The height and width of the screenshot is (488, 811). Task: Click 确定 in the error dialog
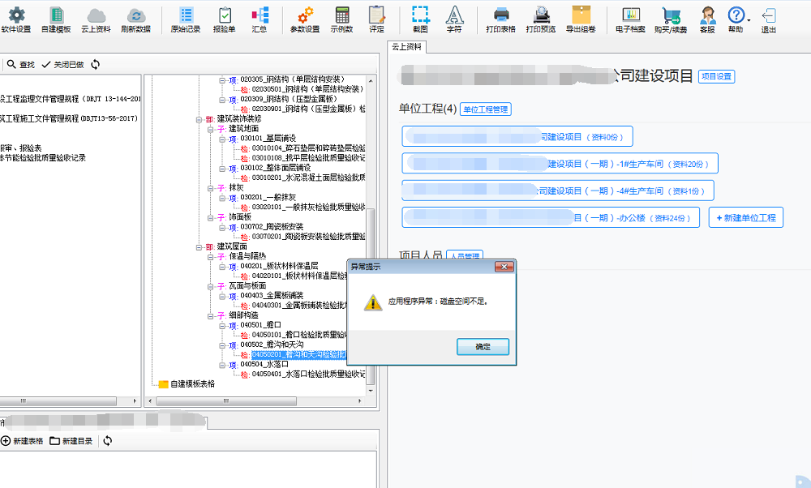click(483, 347)
